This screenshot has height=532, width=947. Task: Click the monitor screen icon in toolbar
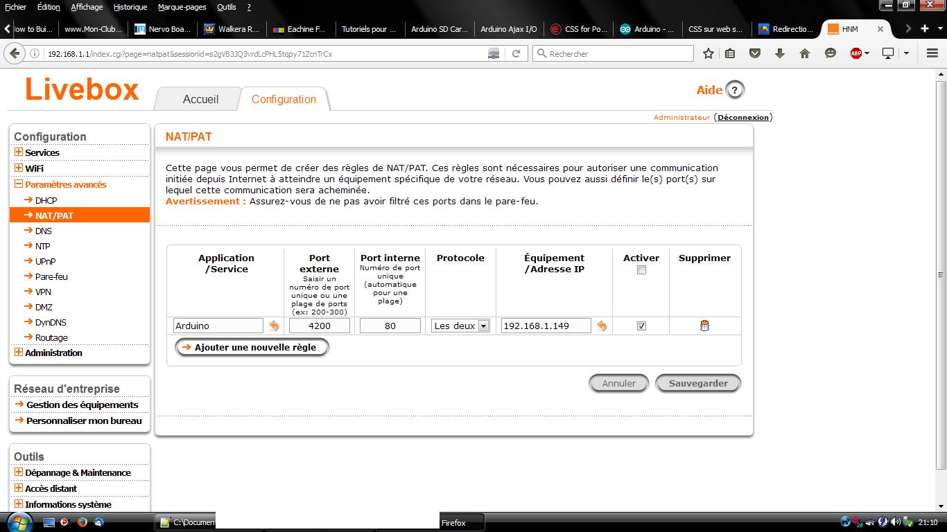[x=888, y=53]
